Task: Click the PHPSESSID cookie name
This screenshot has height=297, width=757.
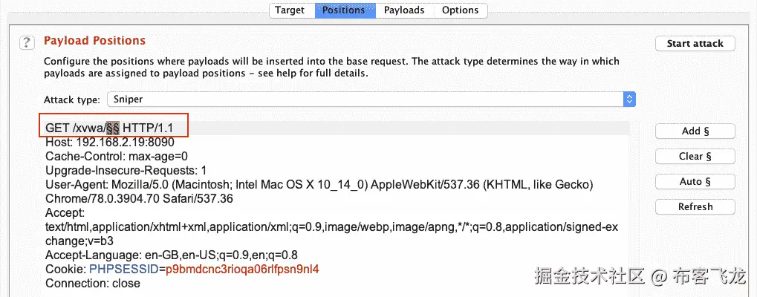Action: pos(123,269)
